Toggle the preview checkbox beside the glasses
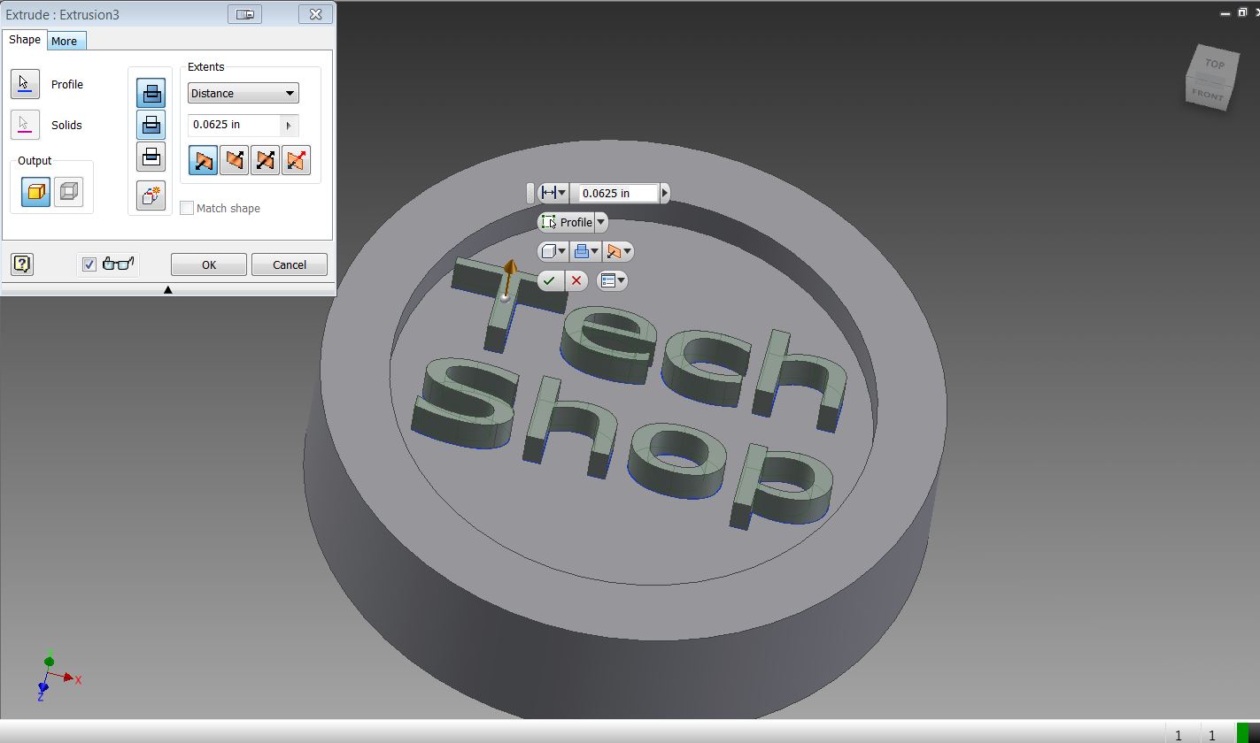This screenshot has width=1260, height=743. pos(89,264)
